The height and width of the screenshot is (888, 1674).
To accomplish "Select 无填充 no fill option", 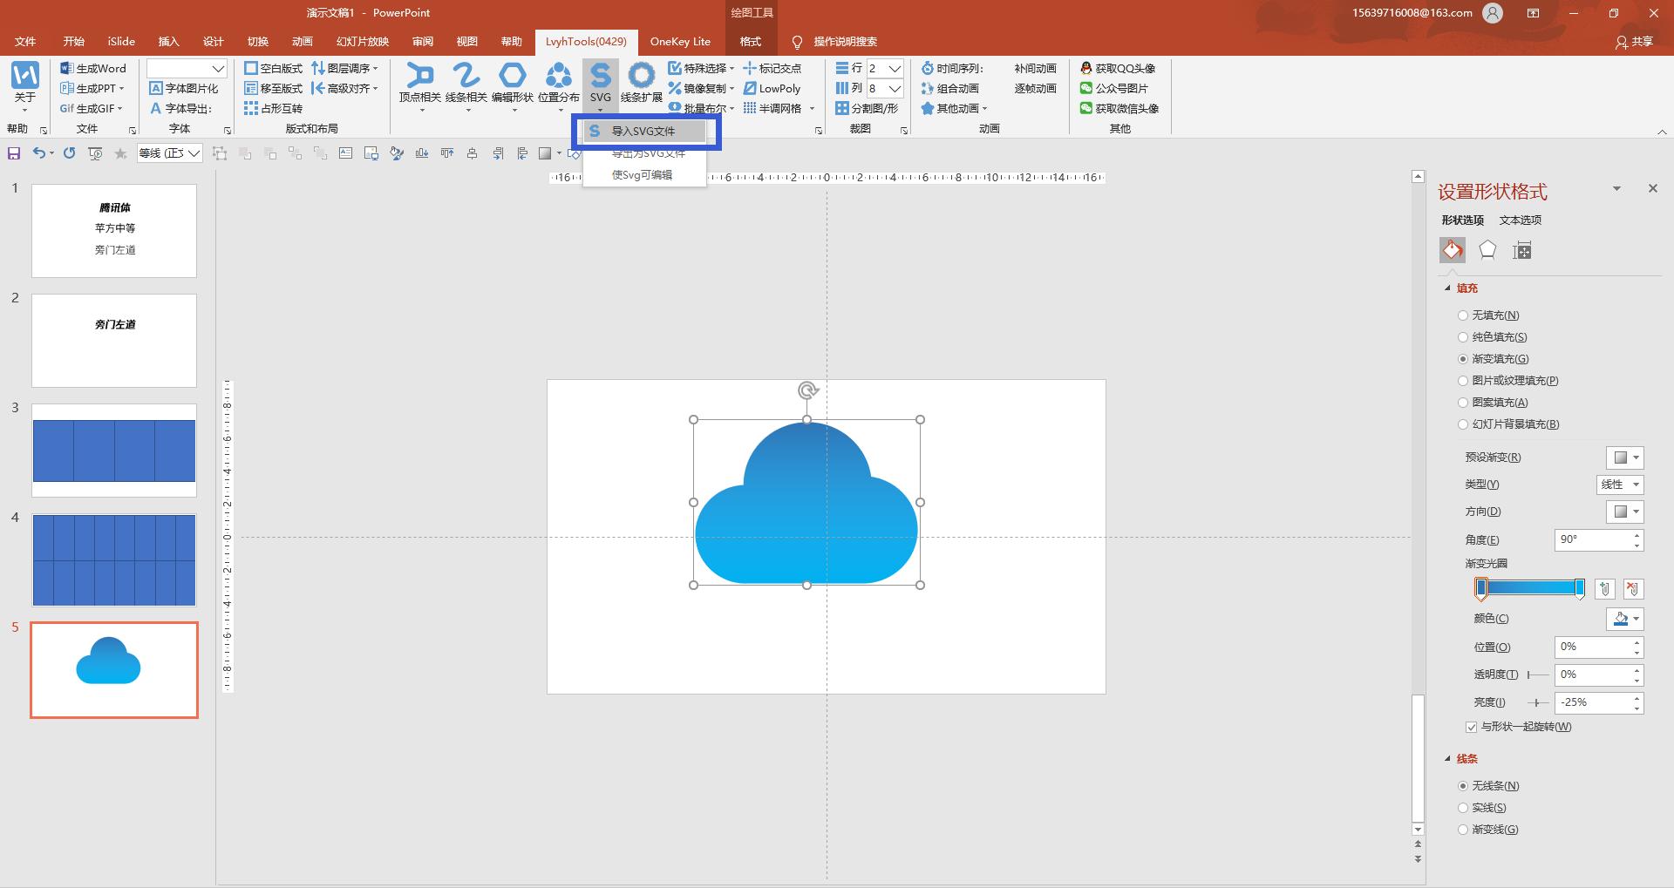I will click(x=1463, y=315).
